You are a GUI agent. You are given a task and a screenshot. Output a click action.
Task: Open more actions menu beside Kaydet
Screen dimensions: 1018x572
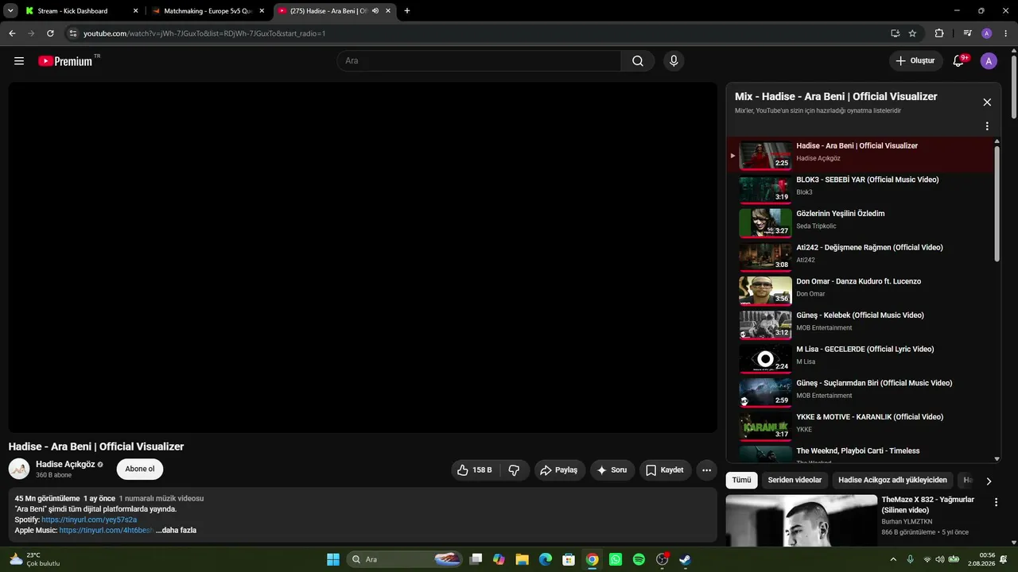(x=706, y=470)
